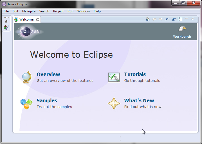Click 'Go through tutorials' text

[142, 81]
